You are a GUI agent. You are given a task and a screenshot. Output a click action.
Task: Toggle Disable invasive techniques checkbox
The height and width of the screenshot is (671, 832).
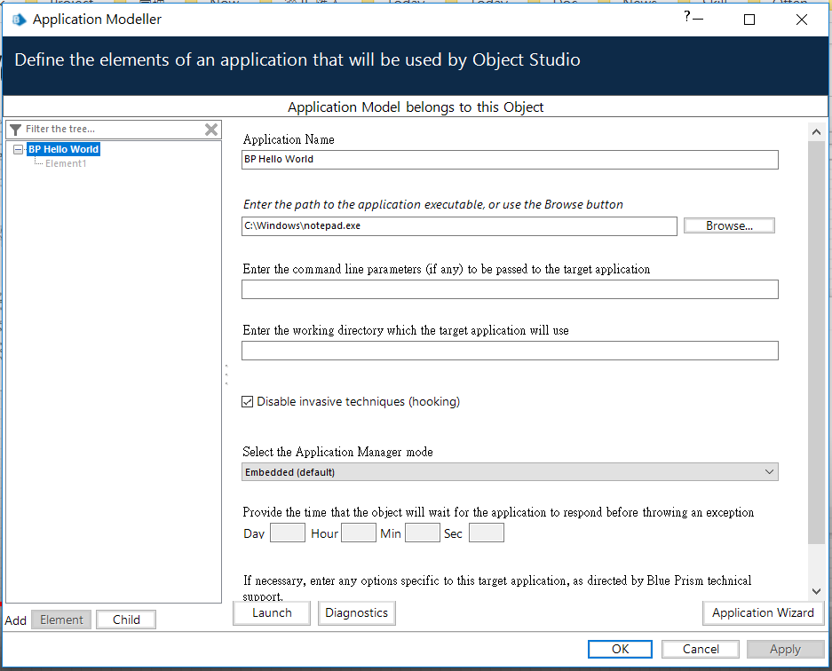tap(247, 401)
